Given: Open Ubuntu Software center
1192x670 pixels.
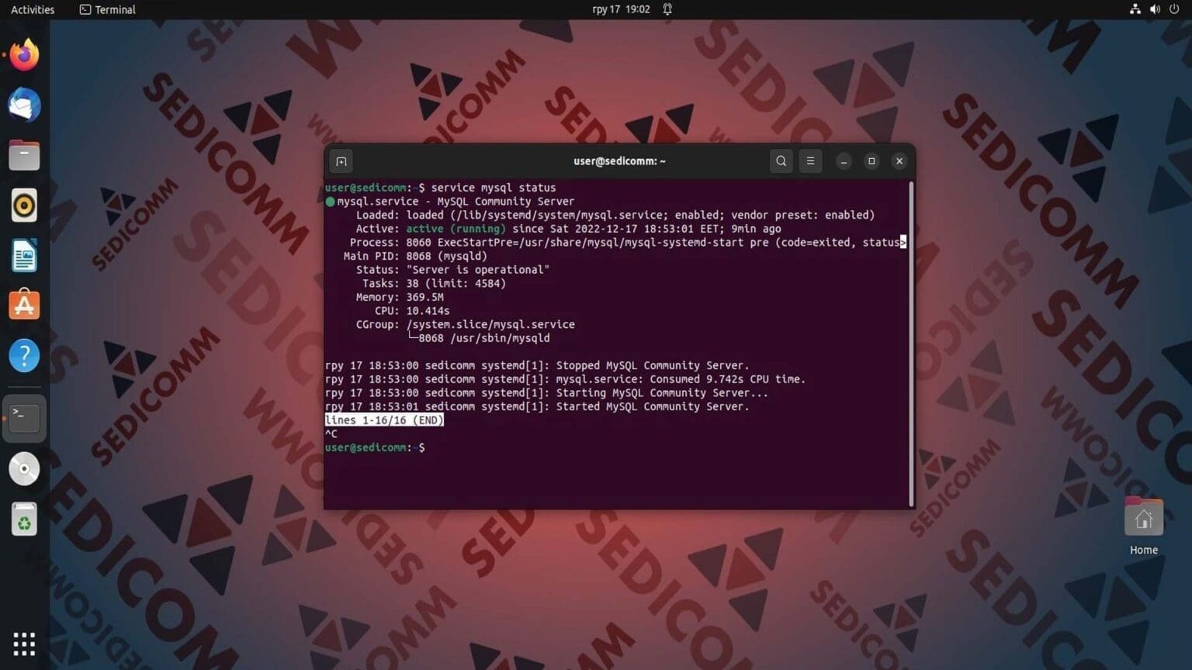Looking at the screenshot, I should point(23,305).
